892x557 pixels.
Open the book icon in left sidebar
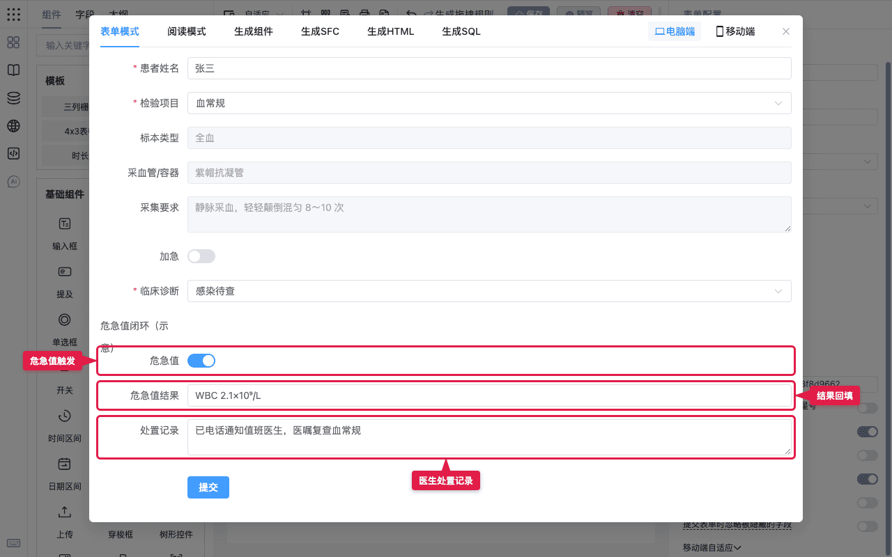coord(13,70)
